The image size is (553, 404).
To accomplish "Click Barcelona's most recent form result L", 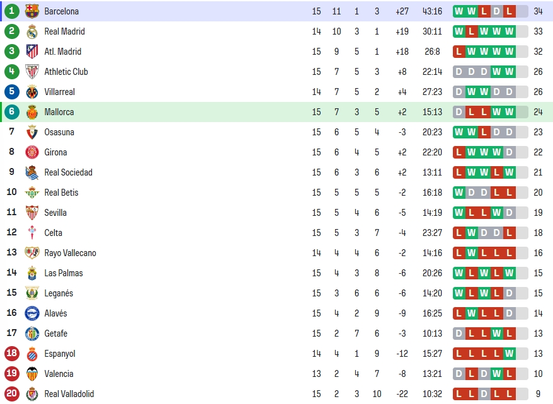I will pos(510,11).
